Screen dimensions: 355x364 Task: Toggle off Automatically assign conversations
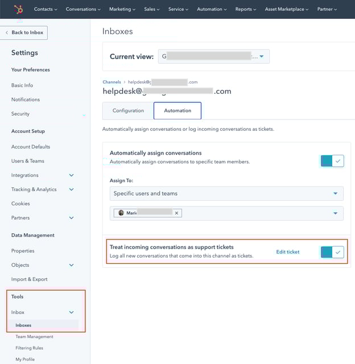(x=332, y=161)
